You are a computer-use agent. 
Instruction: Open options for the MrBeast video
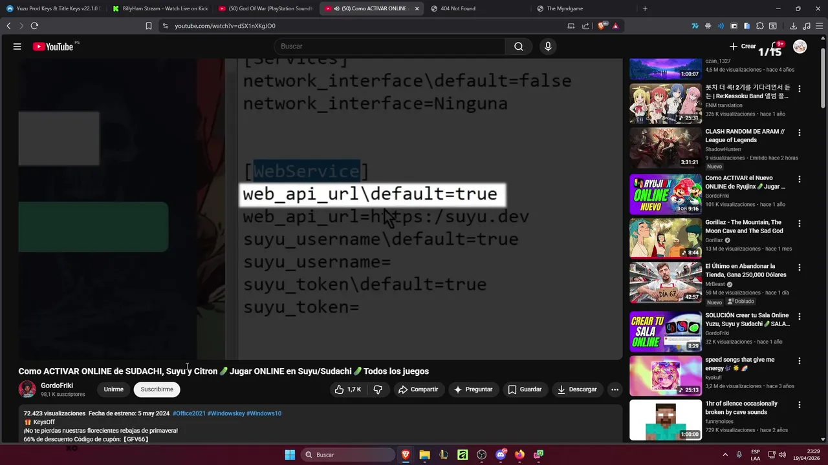tap(800, 267)
